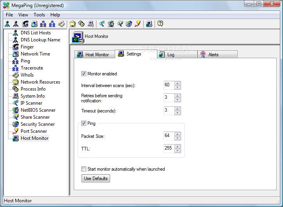Open Network Resources toolbar icon

(x=73, y=24)
